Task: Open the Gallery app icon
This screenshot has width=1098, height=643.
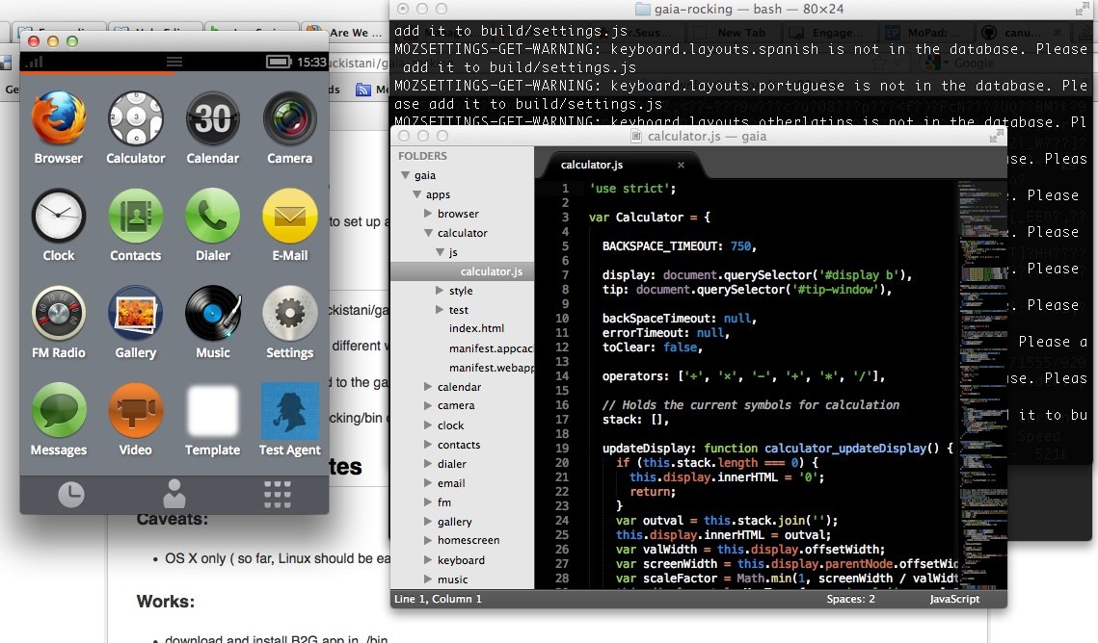Action: pos(136,313)
